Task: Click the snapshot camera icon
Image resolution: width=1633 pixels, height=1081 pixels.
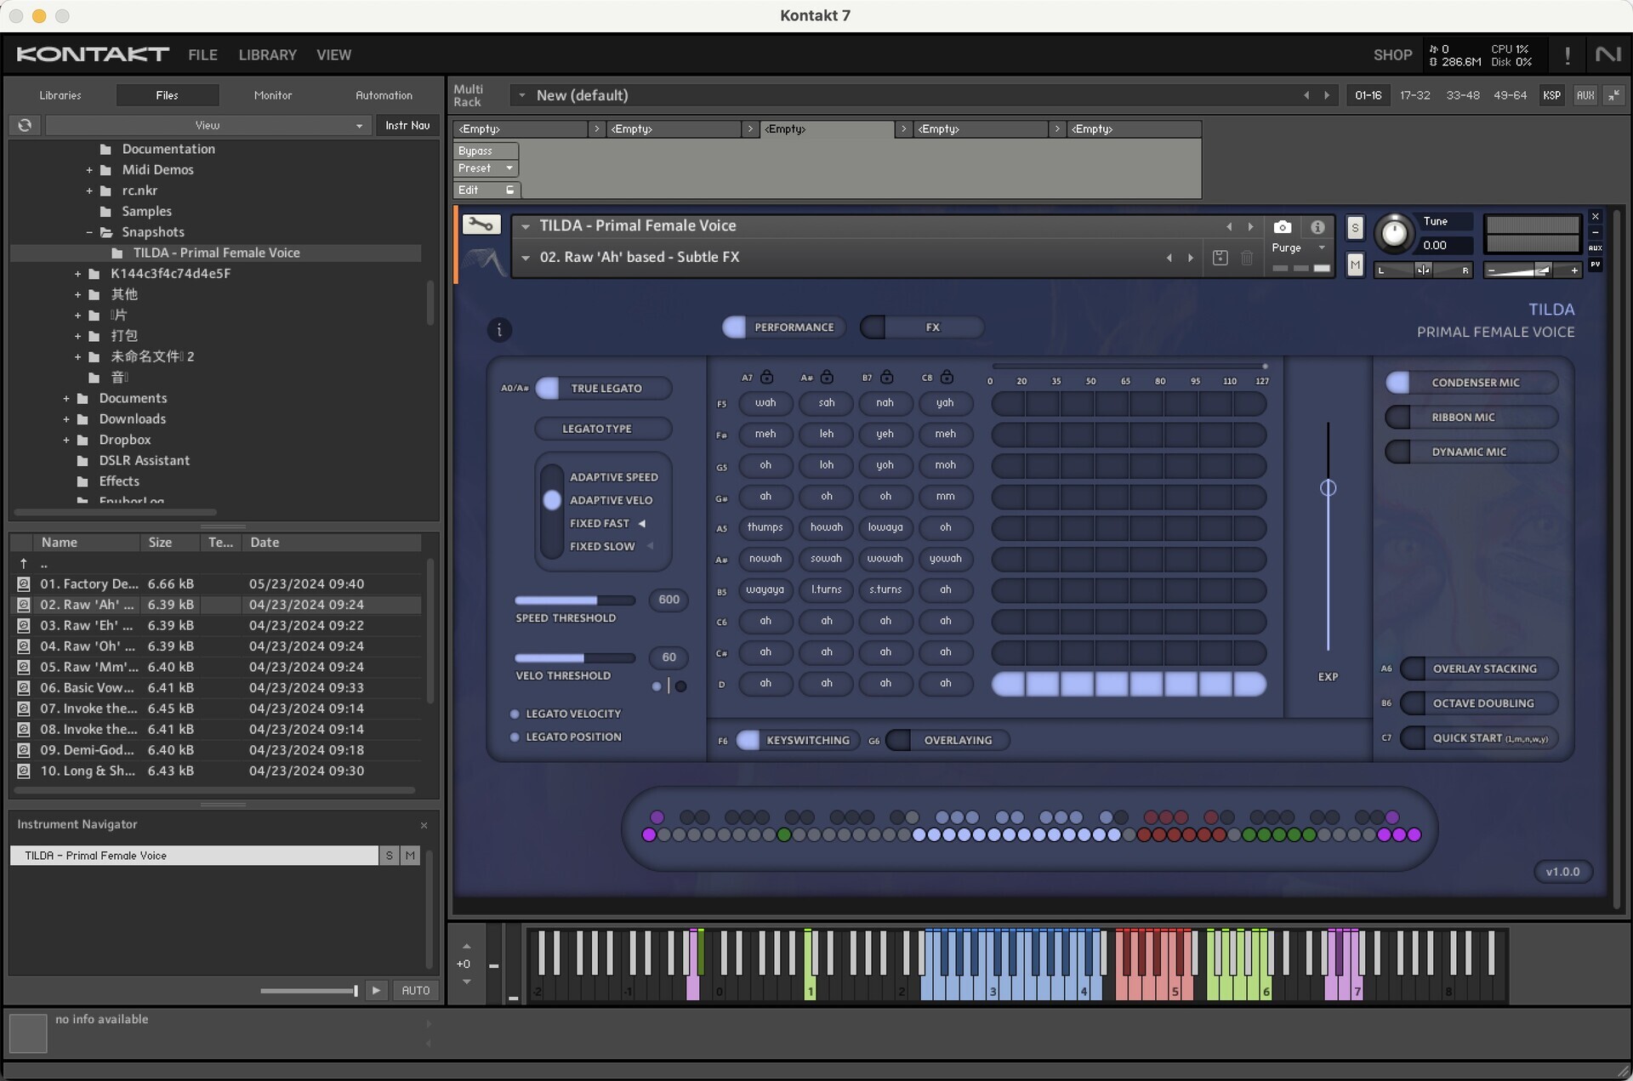Action: (x=1282, y=227)
